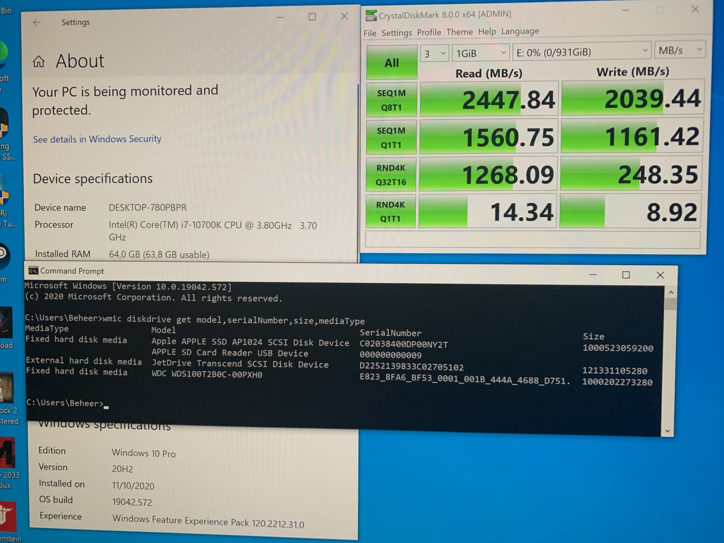
Task: Run the SEQ1M Q8T1 test
Action: [391, 100]
